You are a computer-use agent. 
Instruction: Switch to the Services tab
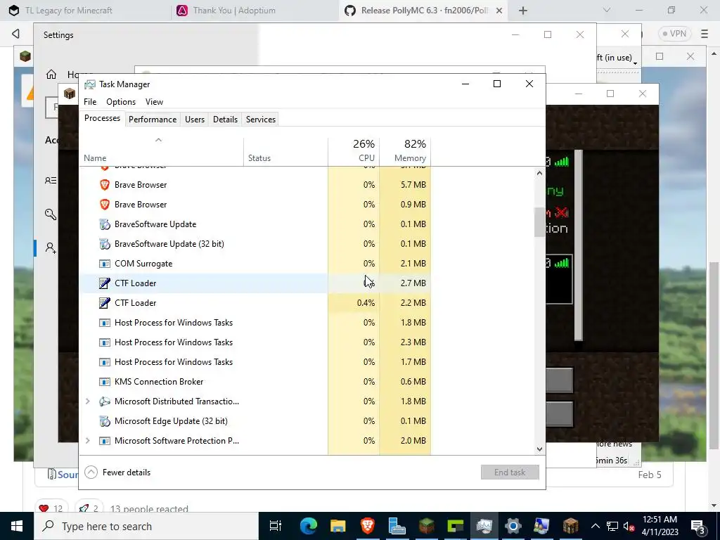click(x=261, y=120)
